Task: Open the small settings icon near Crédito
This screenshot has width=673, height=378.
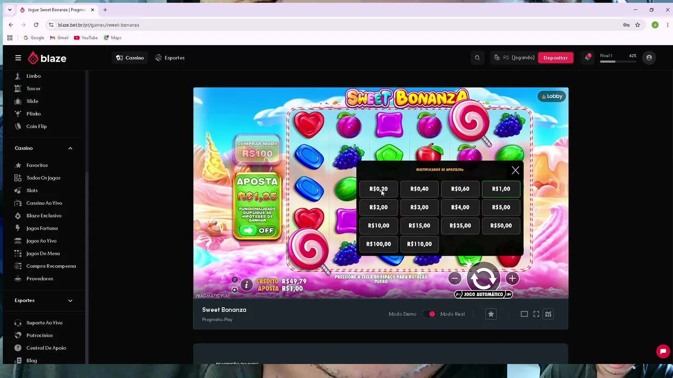Action: point(235,280)
